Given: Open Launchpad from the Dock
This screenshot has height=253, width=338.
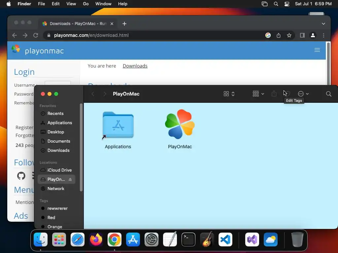Looking at the screenshot, I should pyautogui.click(x=59, y=239).
